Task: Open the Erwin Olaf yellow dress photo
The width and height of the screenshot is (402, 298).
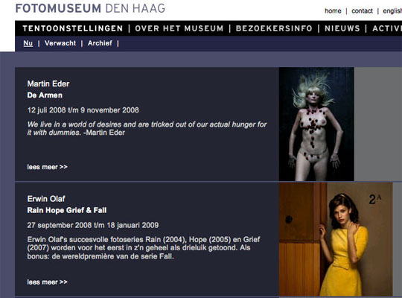Action: (336, 239)
